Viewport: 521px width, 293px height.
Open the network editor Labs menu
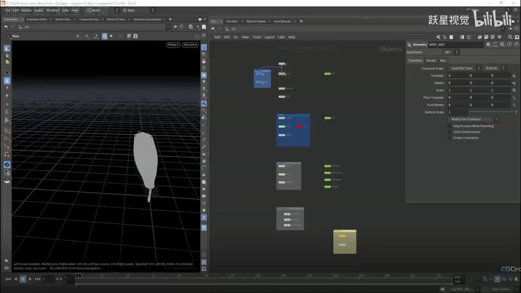pyautogui.click(x=281, y=37)
